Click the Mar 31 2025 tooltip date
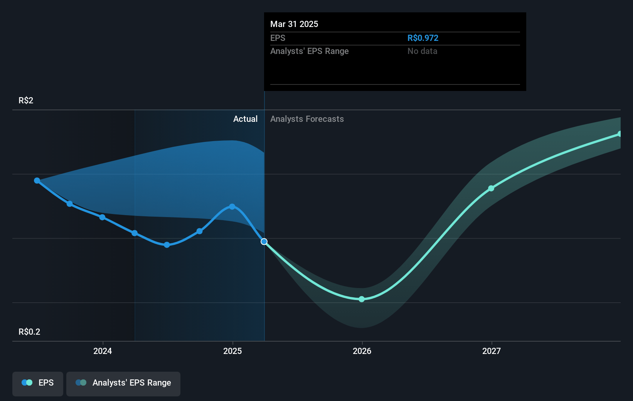633x401 pixels. click(294, 24)
